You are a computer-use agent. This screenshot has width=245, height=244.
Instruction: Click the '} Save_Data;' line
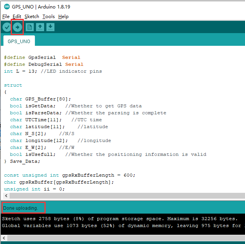[x=22, y=161]
